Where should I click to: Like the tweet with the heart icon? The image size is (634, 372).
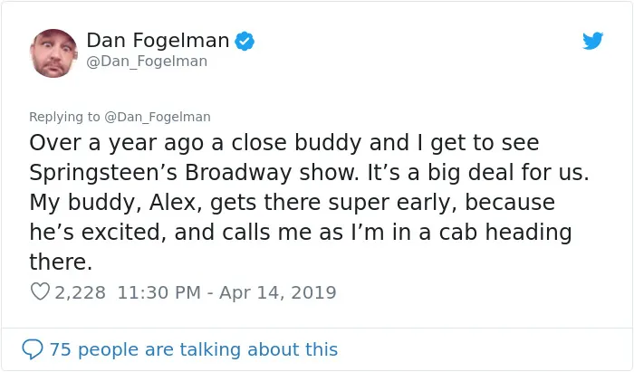tap(40, 291)
